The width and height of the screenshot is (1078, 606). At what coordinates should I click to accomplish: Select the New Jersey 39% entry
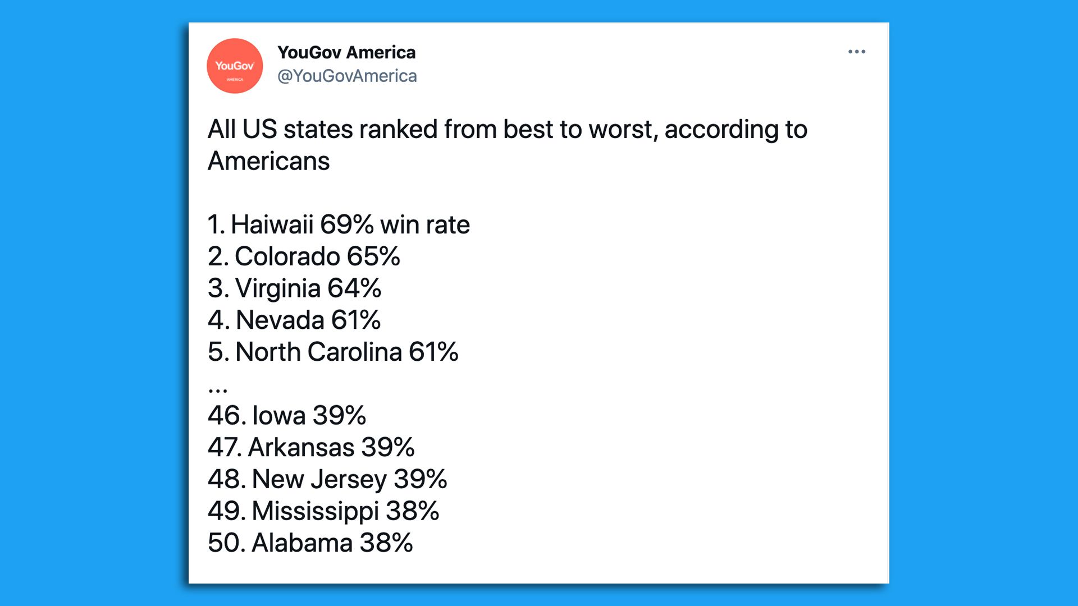327,479
